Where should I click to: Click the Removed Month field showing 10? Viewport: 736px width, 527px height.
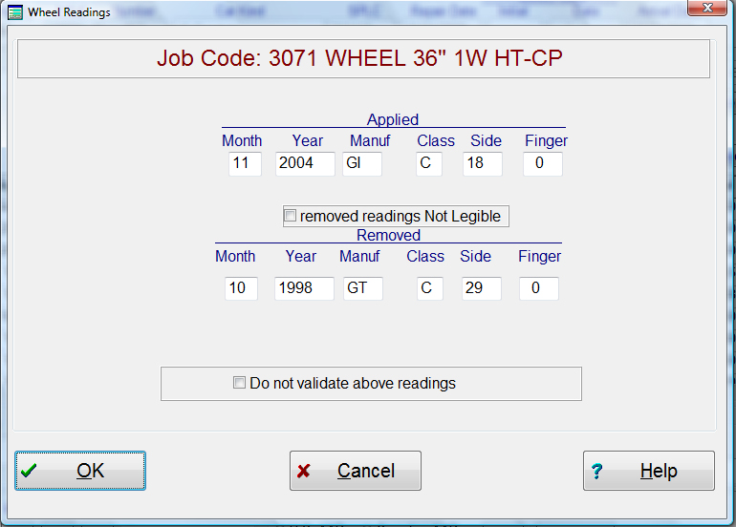[x=241, y=288]
